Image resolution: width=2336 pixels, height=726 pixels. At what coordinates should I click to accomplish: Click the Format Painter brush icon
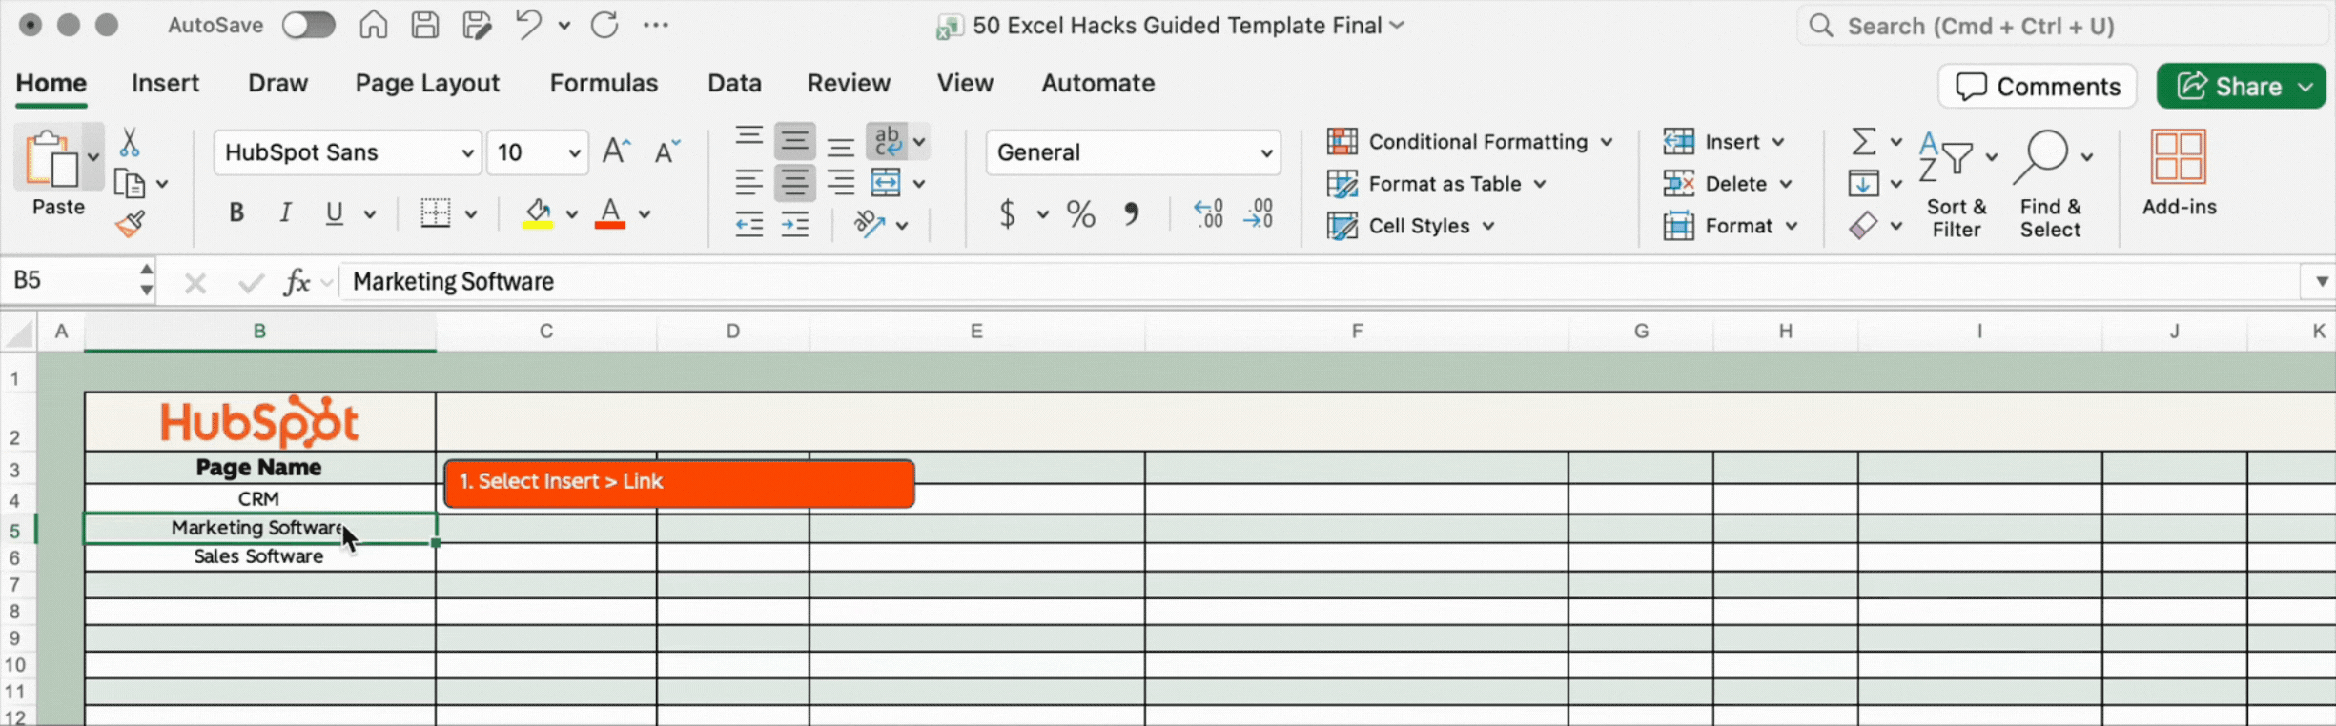pyautogui.click(x=131, y=224)
